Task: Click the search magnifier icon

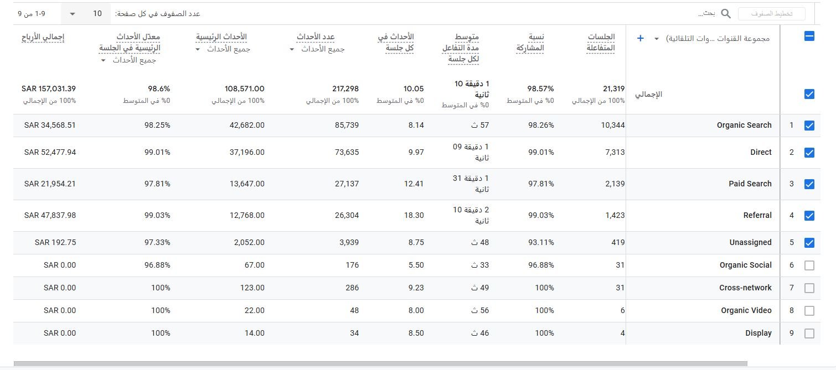Action: [x=725, y=14]
